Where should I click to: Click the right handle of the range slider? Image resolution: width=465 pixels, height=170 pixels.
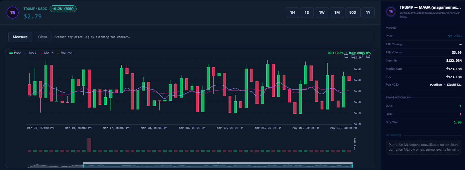[x=352, y=166]
